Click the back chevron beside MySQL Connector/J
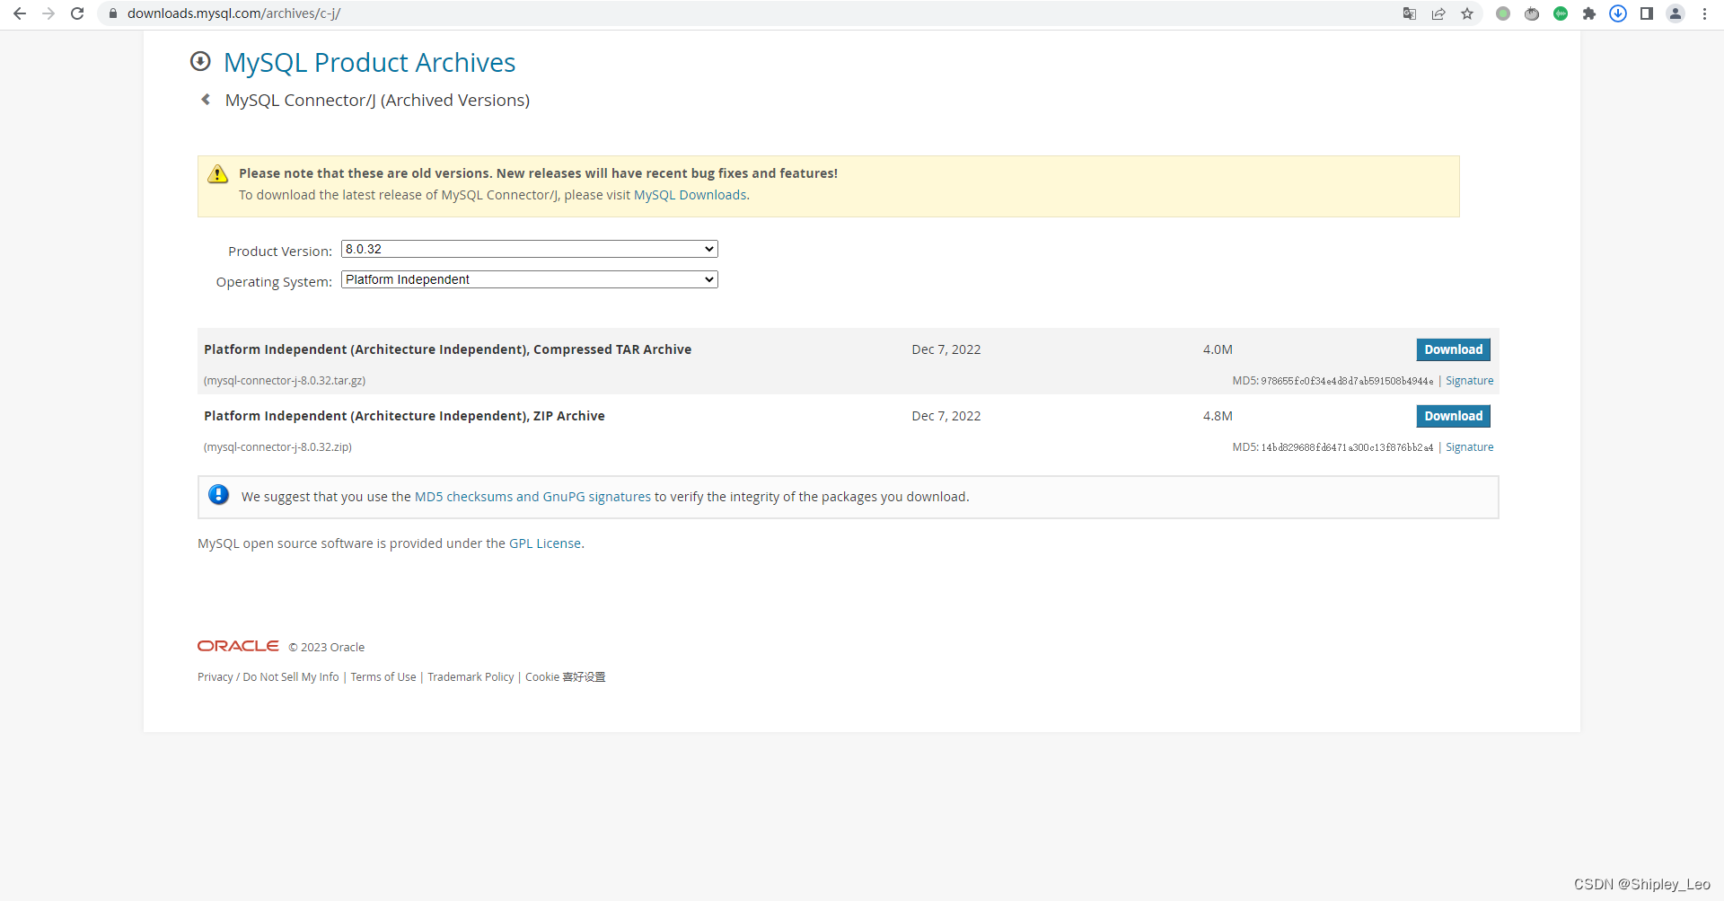The width and height of the screenshot is (1724, 901). point(206,100)
